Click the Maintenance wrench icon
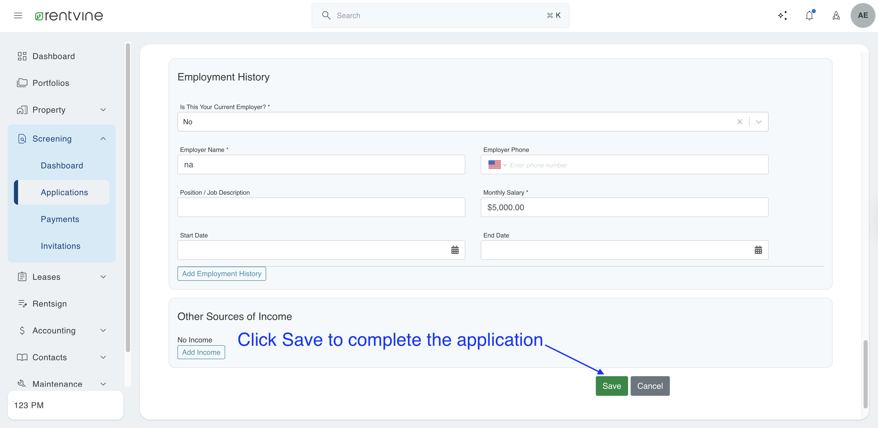The image size is (878, 428). pos(22,383)
